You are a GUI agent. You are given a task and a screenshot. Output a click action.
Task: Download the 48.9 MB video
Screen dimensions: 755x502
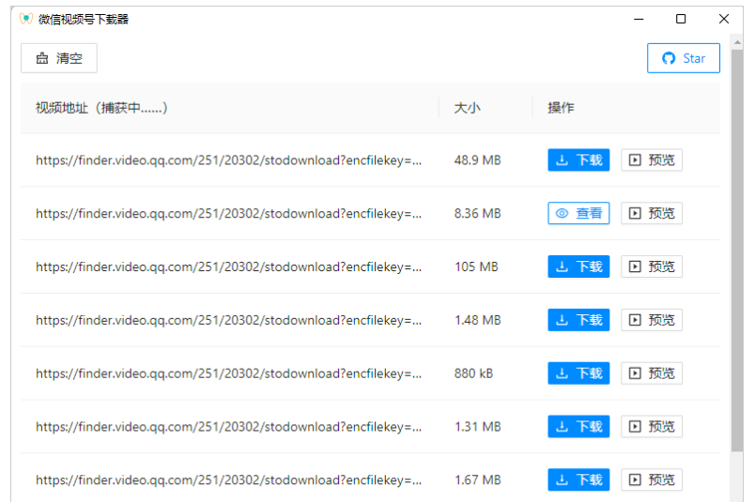click(x=578, y=160)
